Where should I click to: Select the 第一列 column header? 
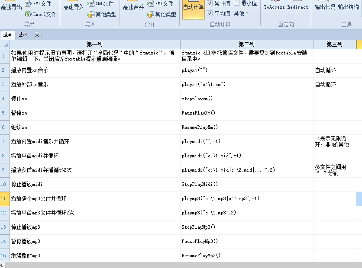(x=95, y=44)
